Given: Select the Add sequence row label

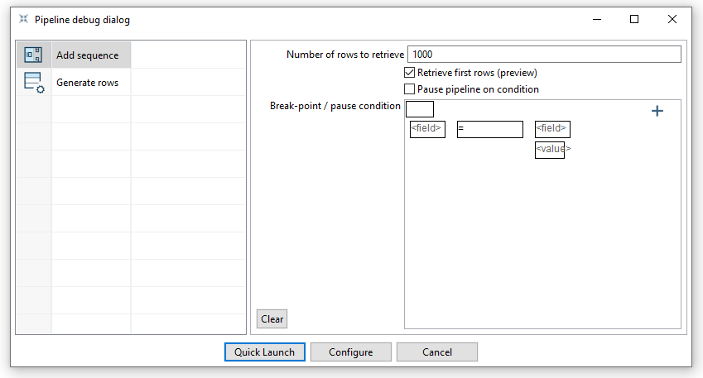Looking at the screenshot, I should tap(87, 55).
